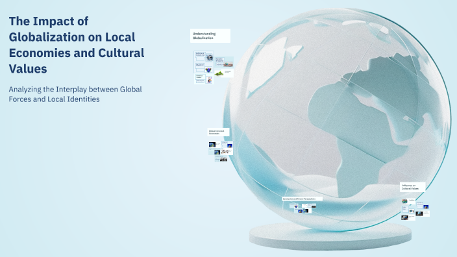Open the Influence on Cultural Values topic label
457x257 pixels.
(x=412, y=187)
